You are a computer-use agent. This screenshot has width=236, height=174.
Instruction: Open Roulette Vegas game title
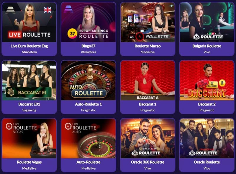[x=29, y=162]
